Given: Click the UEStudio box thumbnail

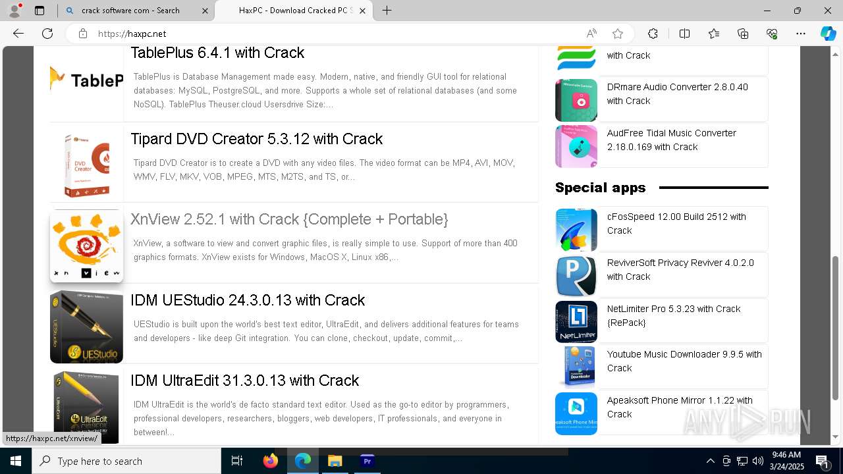Looking at the screenshot, I should [x=86, y=327].
